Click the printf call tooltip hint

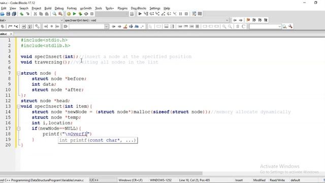97,140
